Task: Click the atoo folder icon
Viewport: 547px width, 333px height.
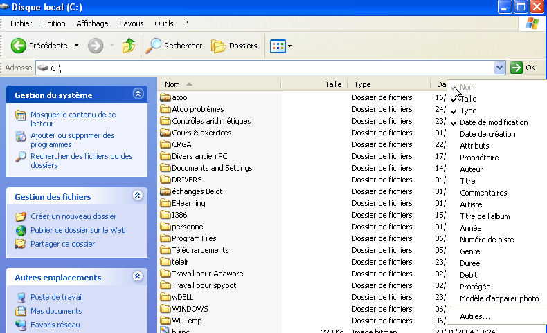Action: point(165,97)
